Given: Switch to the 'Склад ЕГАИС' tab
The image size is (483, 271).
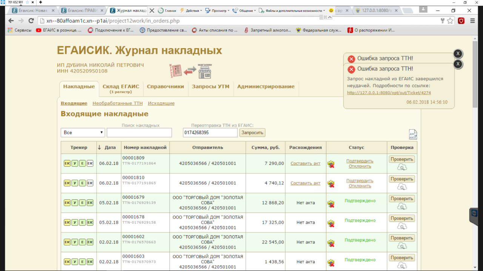Looking at the screenshot, I should 121,88.
